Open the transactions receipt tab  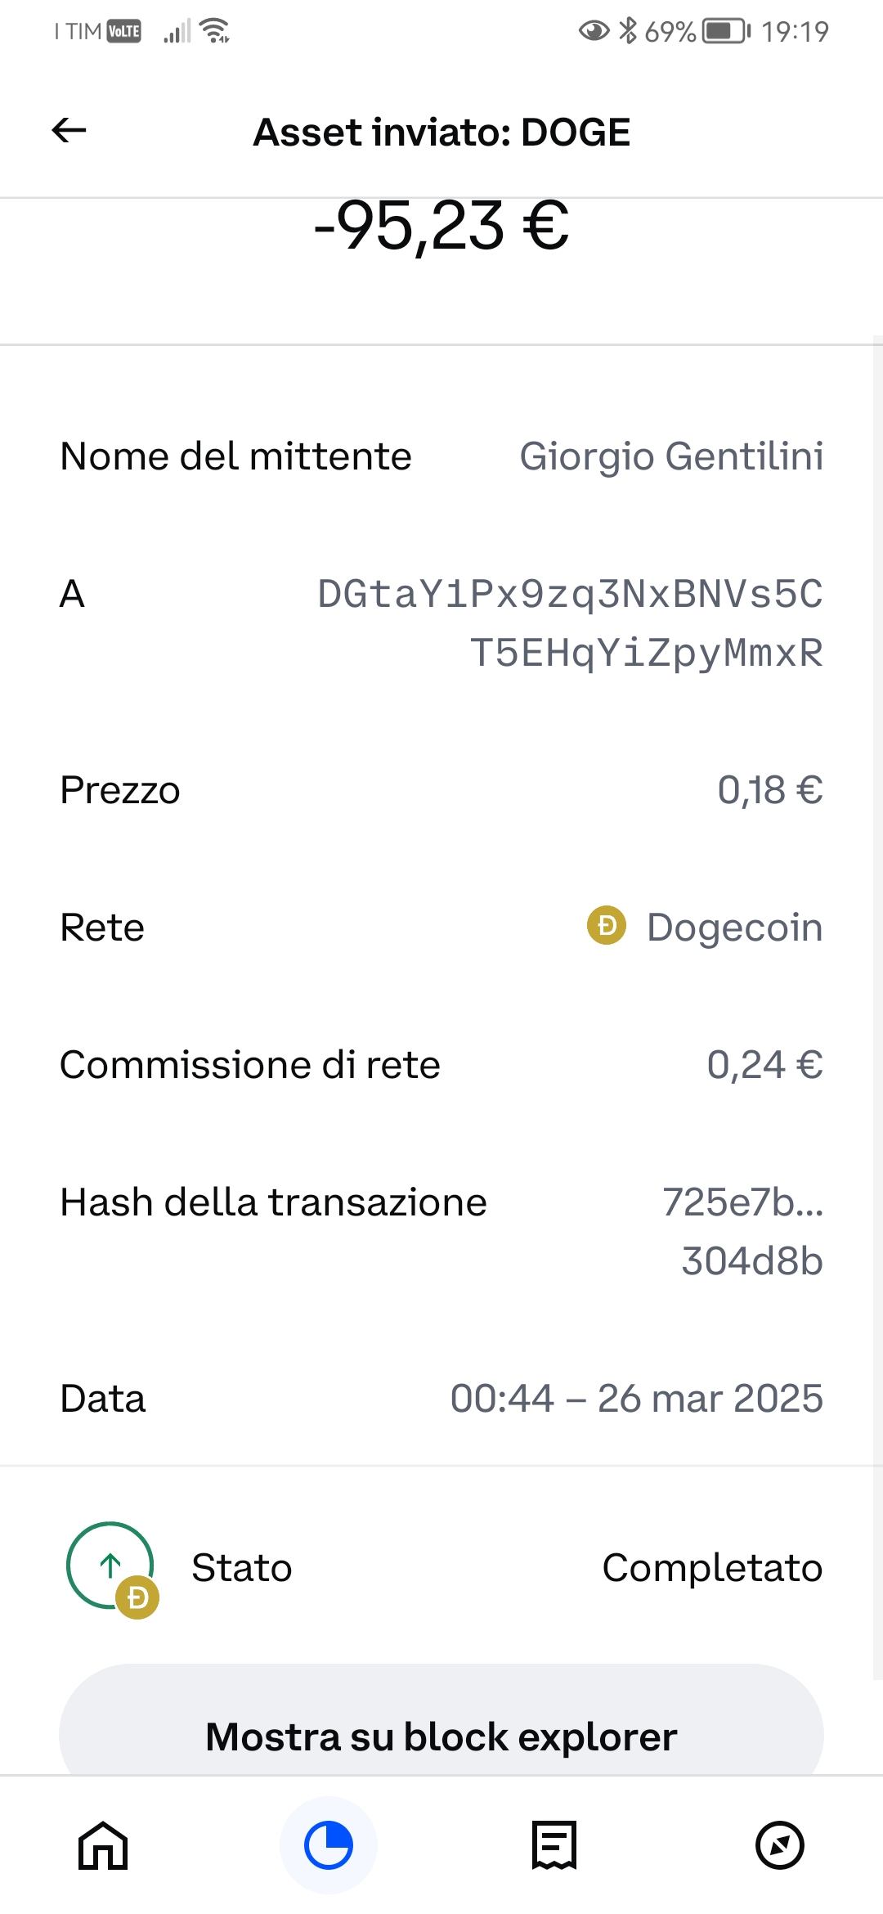554,1845
